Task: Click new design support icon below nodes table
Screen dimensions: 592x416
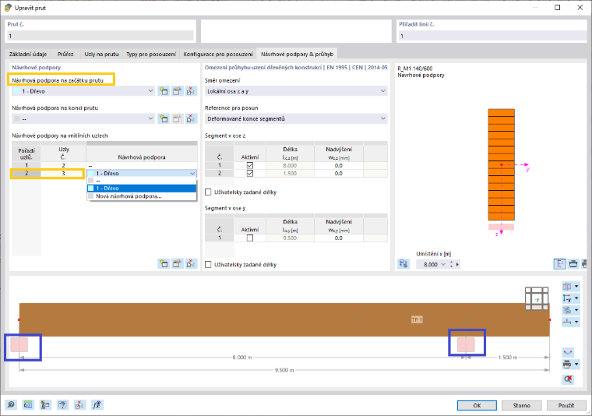Action: click(164, 263)
